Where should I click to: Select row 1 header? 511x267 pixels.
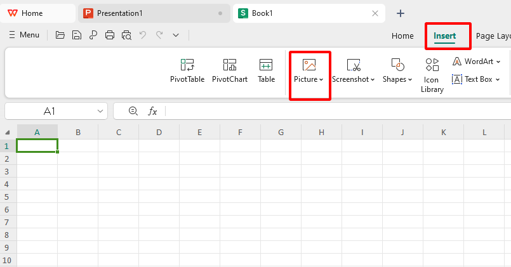point(8,146)
